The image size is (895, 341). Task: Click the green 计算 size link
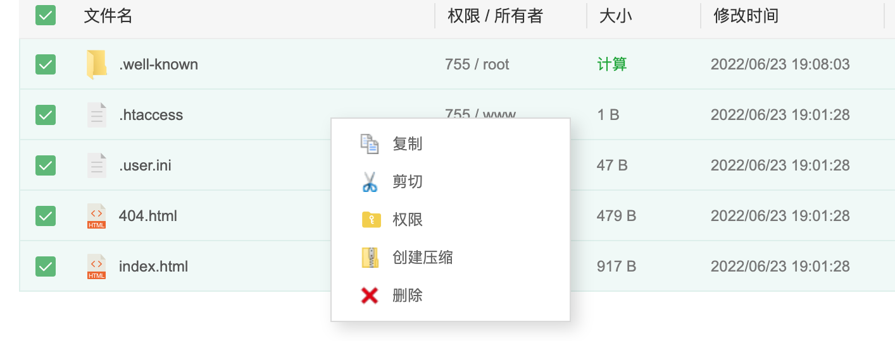pos(611,64)
